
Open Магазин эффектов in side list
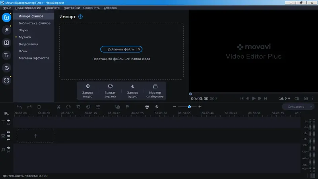[34, 58]
